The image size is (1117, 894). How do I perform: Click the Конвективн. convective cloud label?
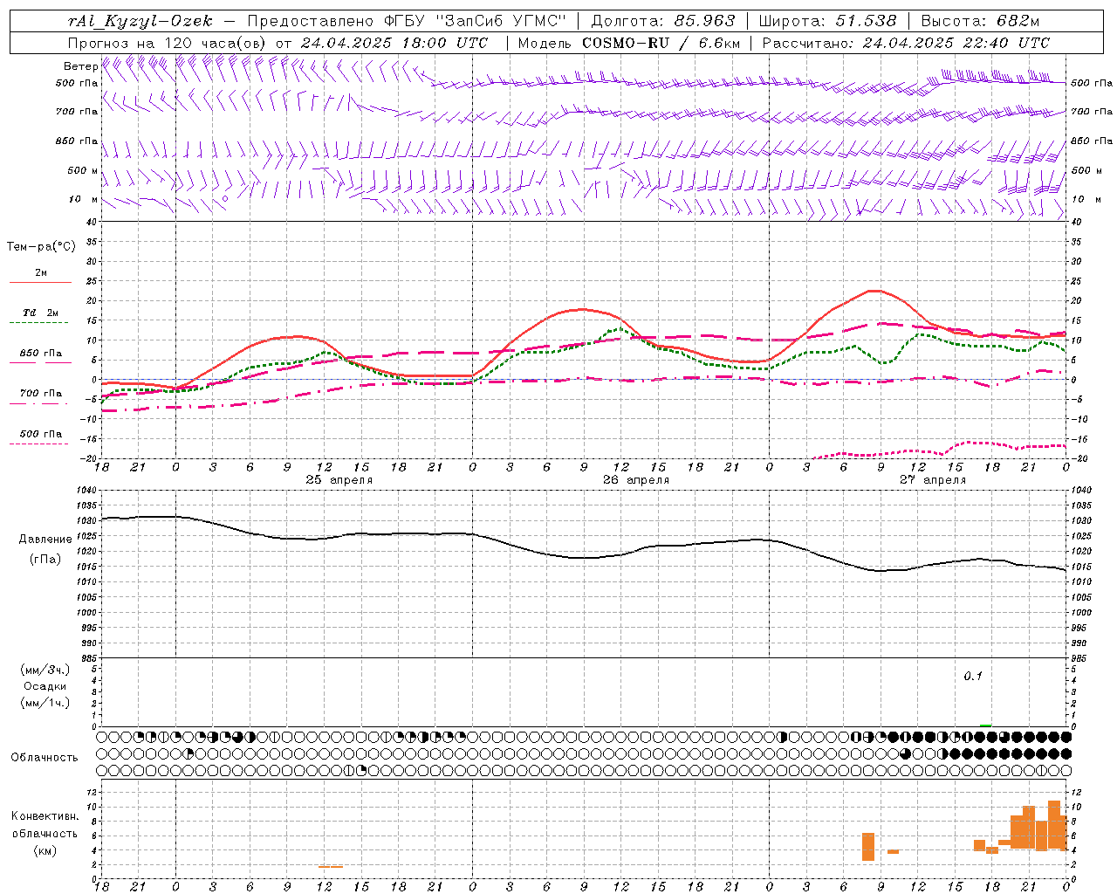45,816
